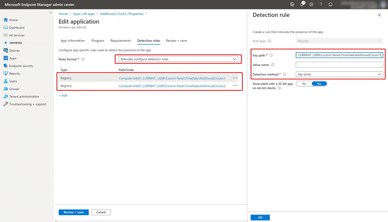Click the Users icon in sidebar
Viewport: 388px width, 222px height.
click(6, 81)
